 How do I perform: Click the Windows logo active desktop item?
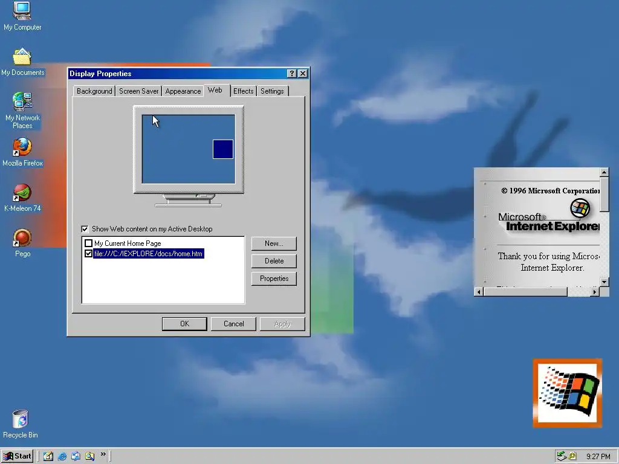(x=567, y=393)
